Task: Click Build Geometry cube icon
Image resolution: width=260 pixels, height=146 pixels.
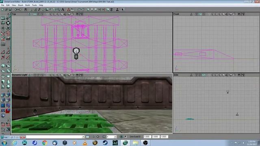Action: 88,10
